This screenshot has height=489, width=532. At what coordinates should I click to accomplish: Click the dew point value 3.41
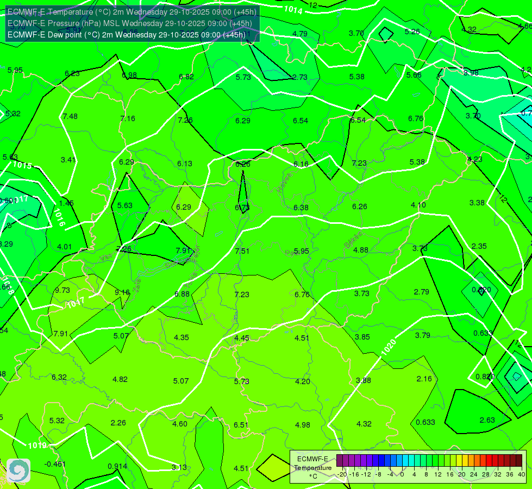pos(68,160)
